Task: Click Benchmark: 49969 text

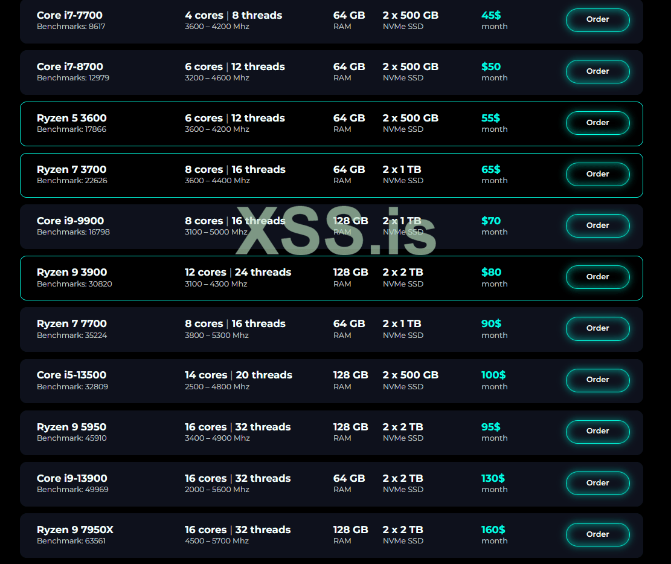Action: [72, 490]
